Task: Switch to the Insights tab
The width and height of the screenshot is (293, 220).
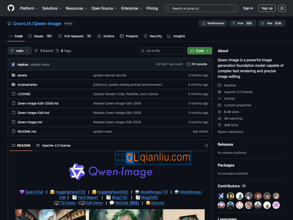Action: pyautogui.click(x=176, y=36)
